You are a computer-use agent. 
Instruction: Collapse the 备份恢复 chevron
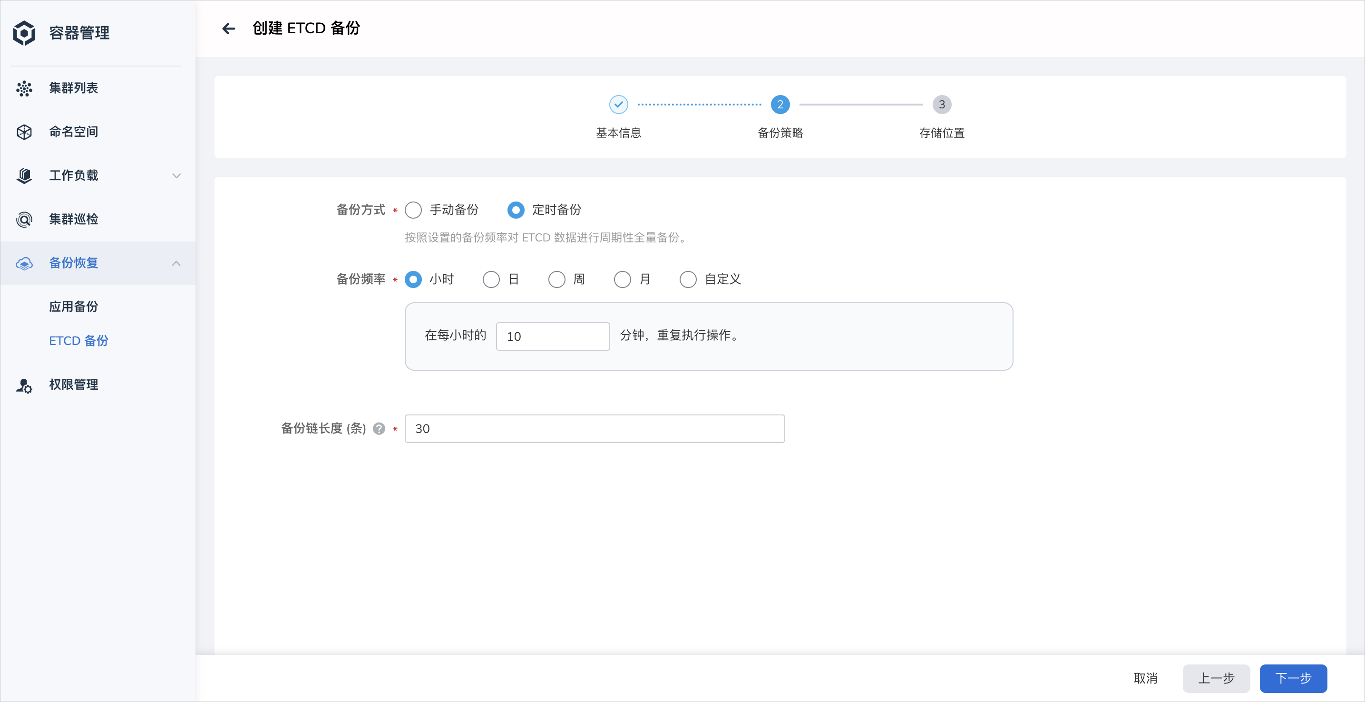click(176, 263)
